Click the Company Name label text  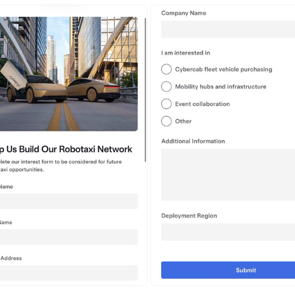click(184, 13)
